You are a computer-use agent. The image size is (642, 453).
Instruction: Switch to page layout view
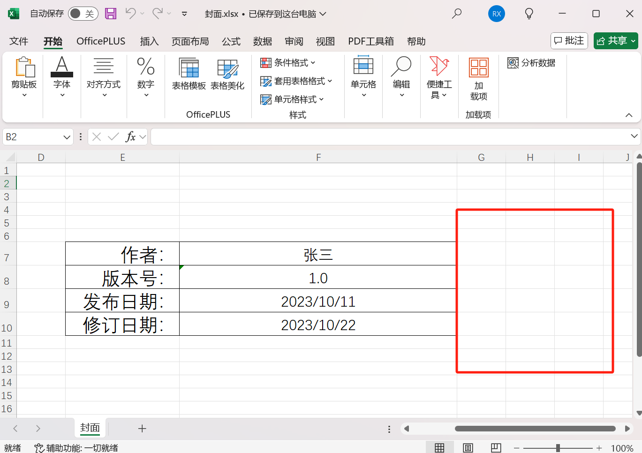pyautogui.click(x=468, y=448)
